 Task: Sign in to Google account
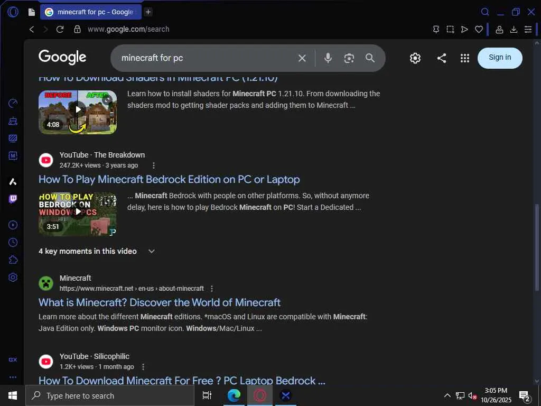click(x=500, y=58)
